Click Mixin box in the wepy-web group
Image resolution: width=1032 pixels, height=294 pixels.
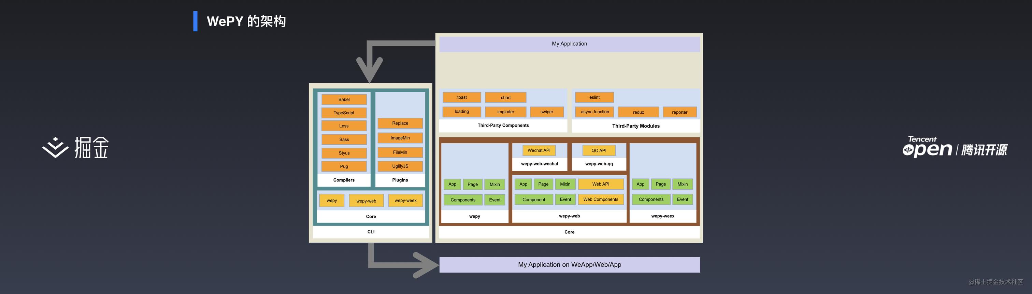click(565, 184)
